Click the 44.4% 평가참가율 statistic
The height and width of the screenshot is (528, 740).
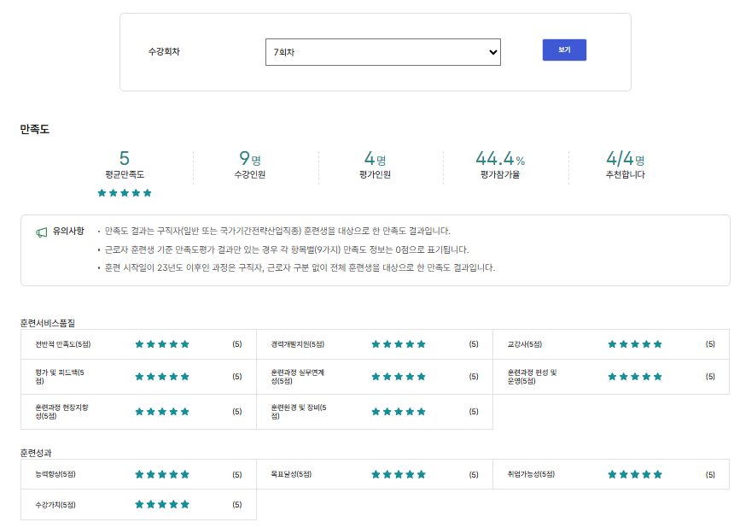coord(500,166)
